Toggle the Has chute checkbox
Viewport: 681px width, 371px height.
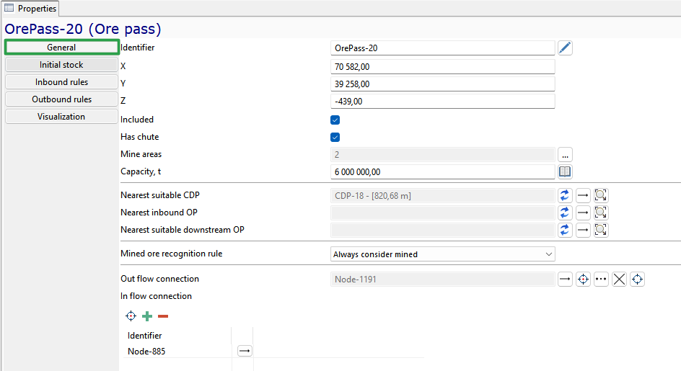pos(335,138)
